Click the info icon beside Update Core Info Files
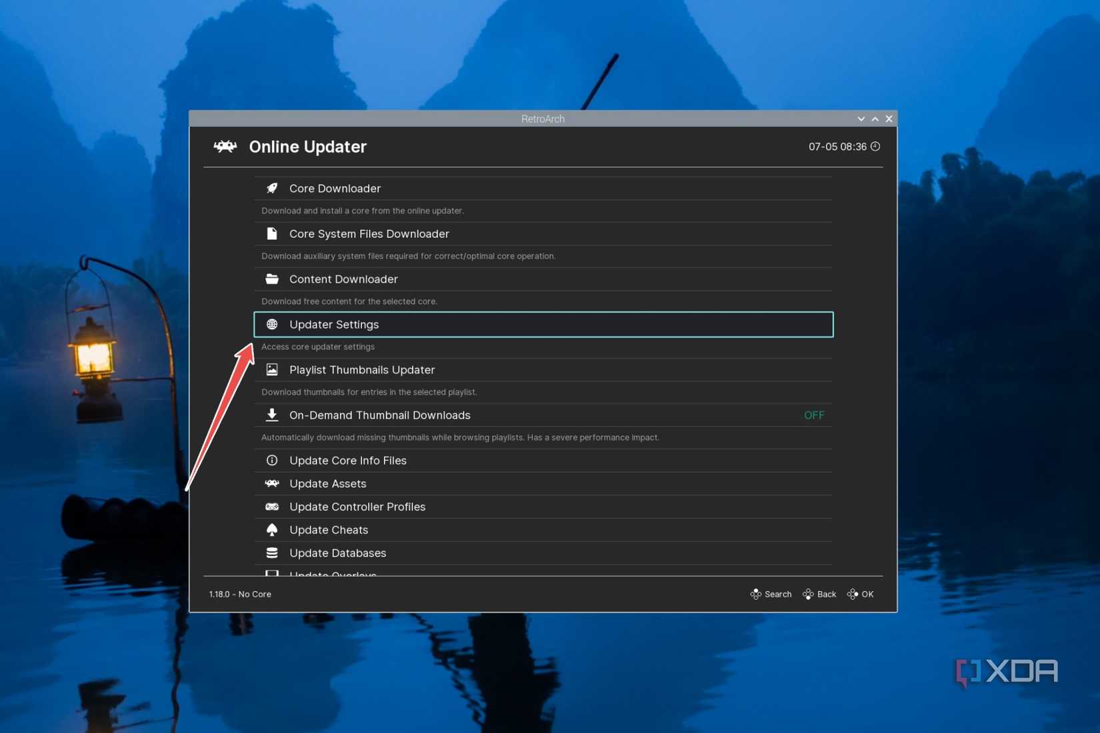 (272, 460)
